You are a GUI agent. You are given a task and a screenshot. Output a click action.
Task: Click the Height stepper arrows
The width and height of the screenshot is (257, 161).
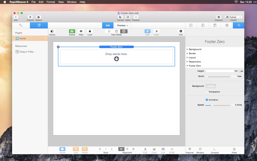pos(239,71)
